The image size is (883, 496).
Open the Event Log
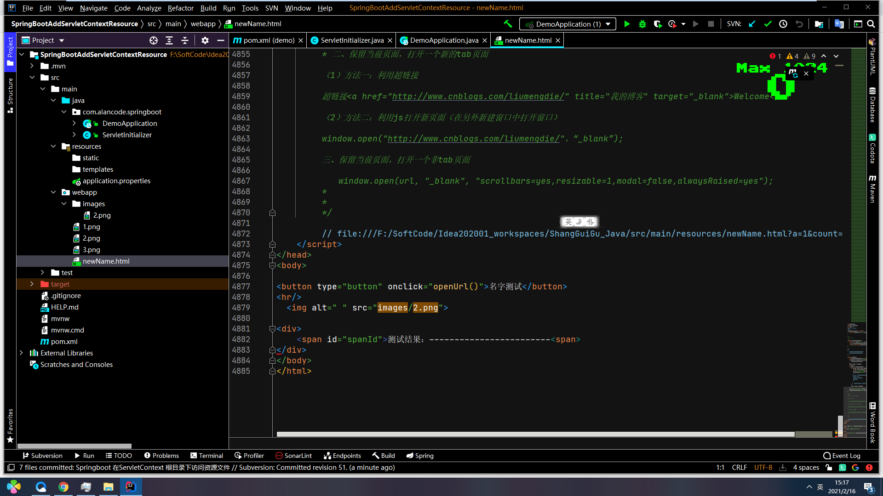(x=842, y=456)
